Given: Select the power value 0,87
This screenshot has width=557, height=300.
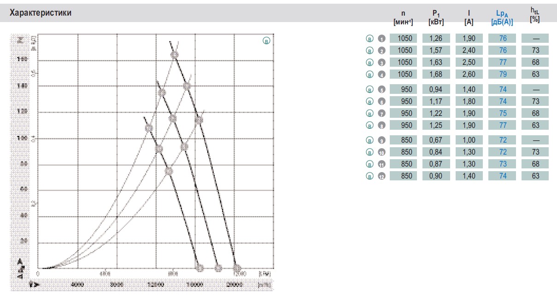Looking at the screenshot, I should (436, 164).
